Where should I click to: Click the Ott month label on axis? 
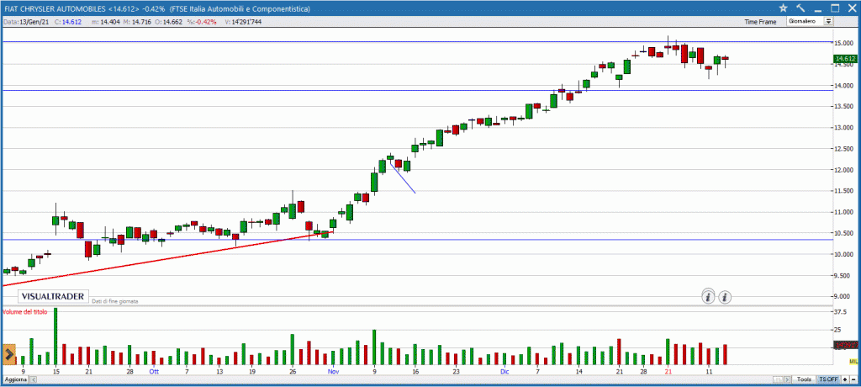153,371
